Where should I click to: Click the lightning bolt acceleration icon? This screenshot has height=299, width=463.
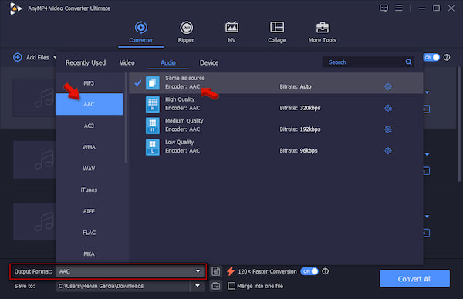point(231,271)
